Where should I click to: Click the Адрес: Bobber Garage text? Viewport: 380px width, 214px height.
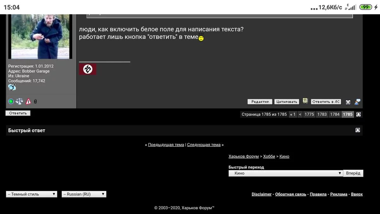[x=29, y=71]
